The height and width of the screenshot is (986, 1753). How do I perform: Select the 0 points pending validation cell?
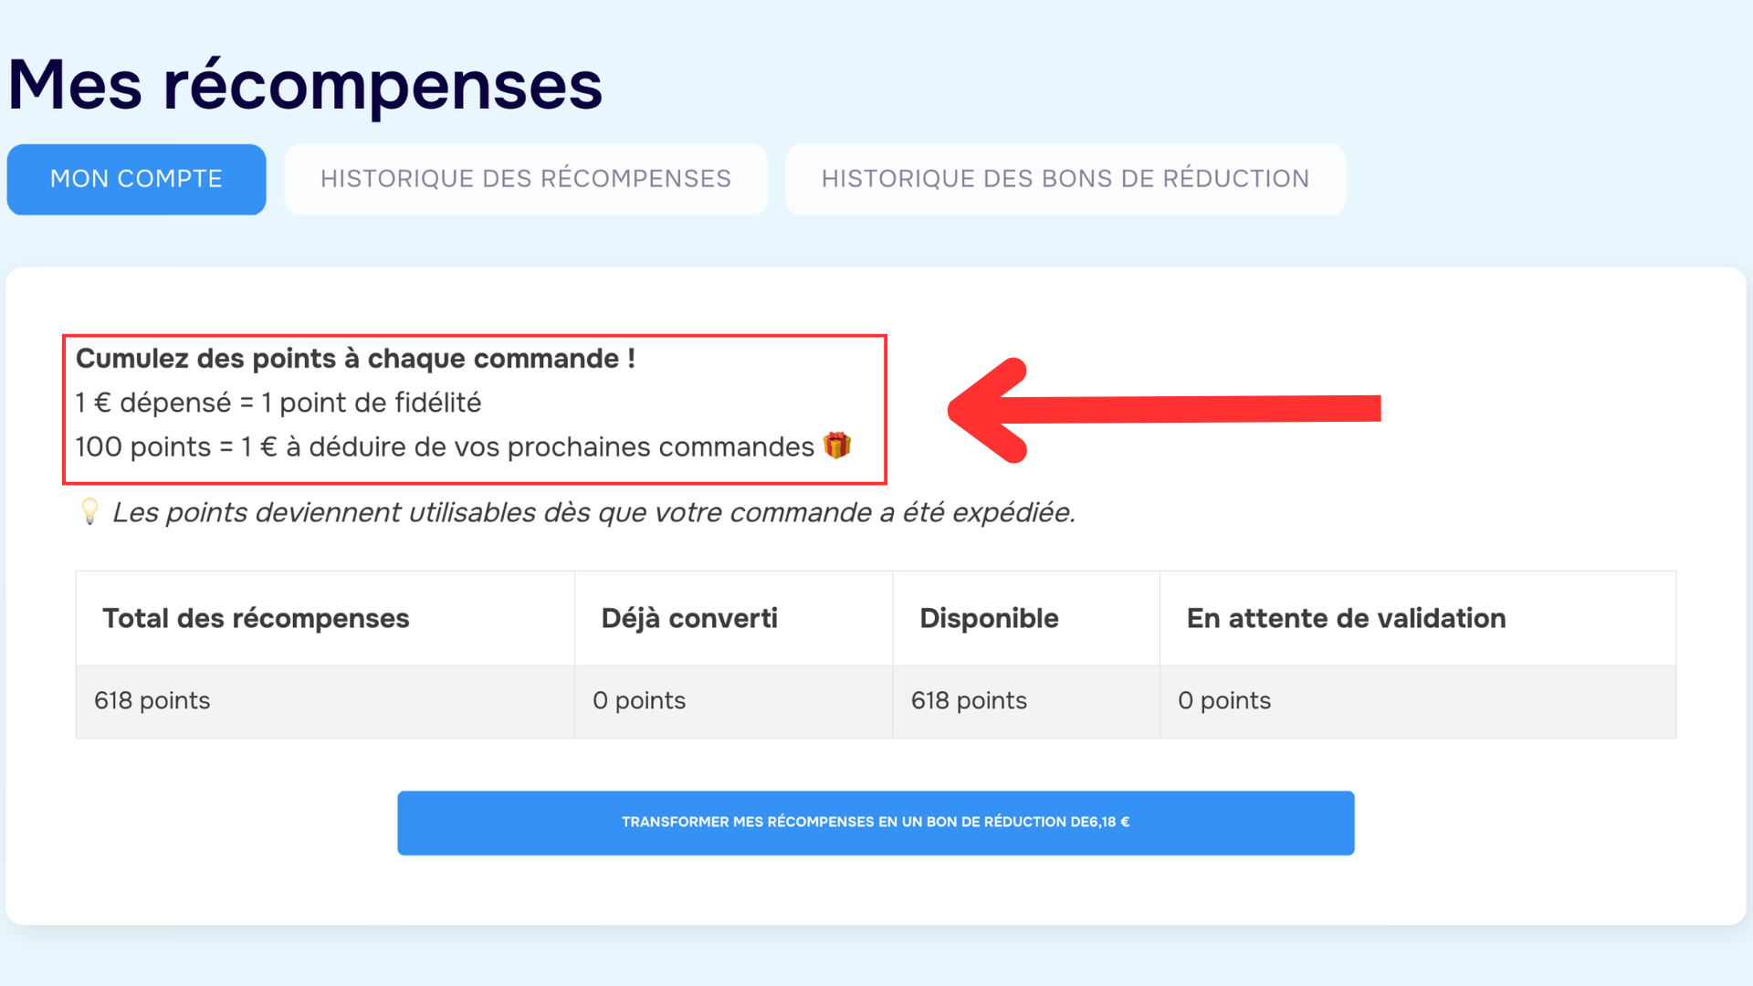[x=1418, y=701]
